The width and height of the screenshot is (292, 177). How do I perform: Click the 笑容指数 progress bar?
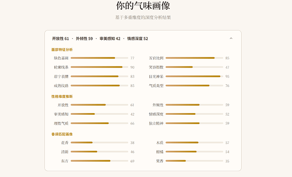click(194, 67)
